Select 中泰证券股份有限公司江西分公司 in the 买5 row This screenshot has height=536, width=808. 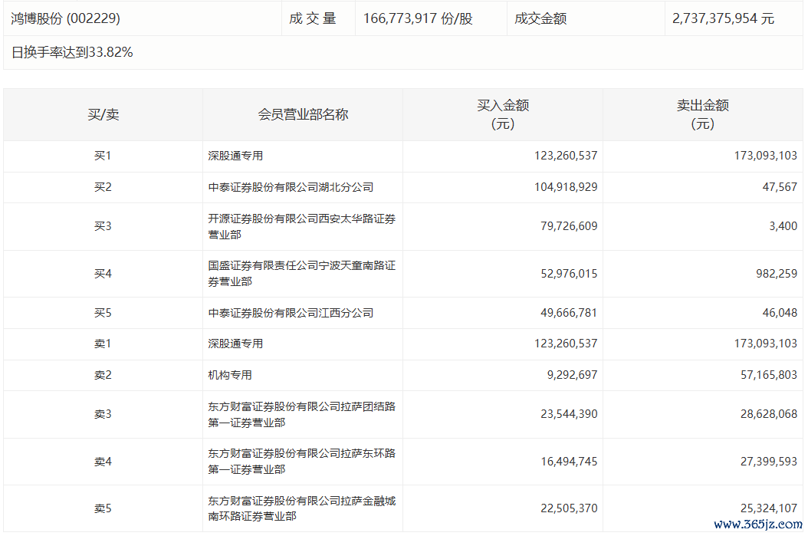pos(291,313)
